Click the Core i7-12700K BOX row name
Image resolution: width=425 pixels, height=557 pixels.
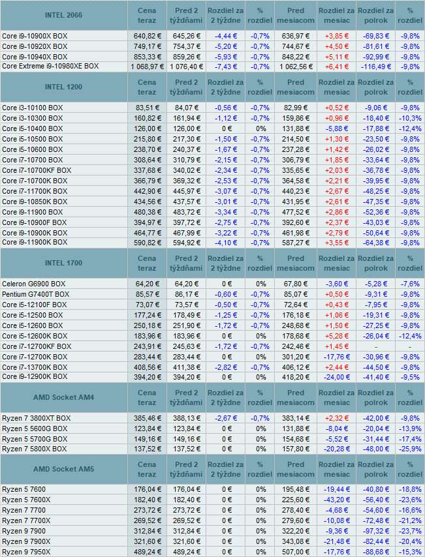pyautogui.click(x=35, y=357)
